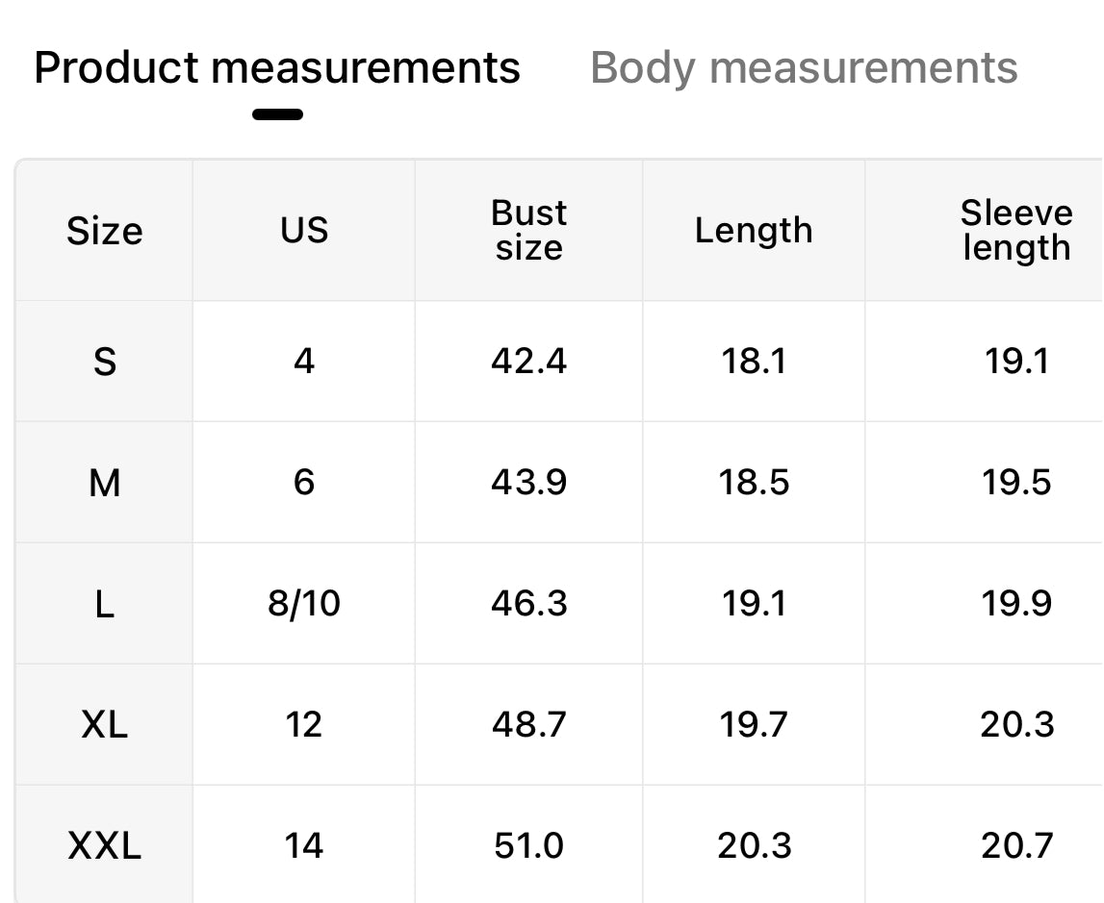The height and width of the screenshot is (903, 1104).
Task: Click the 51.0 bust size cell
Action: [x=528, y=846]
